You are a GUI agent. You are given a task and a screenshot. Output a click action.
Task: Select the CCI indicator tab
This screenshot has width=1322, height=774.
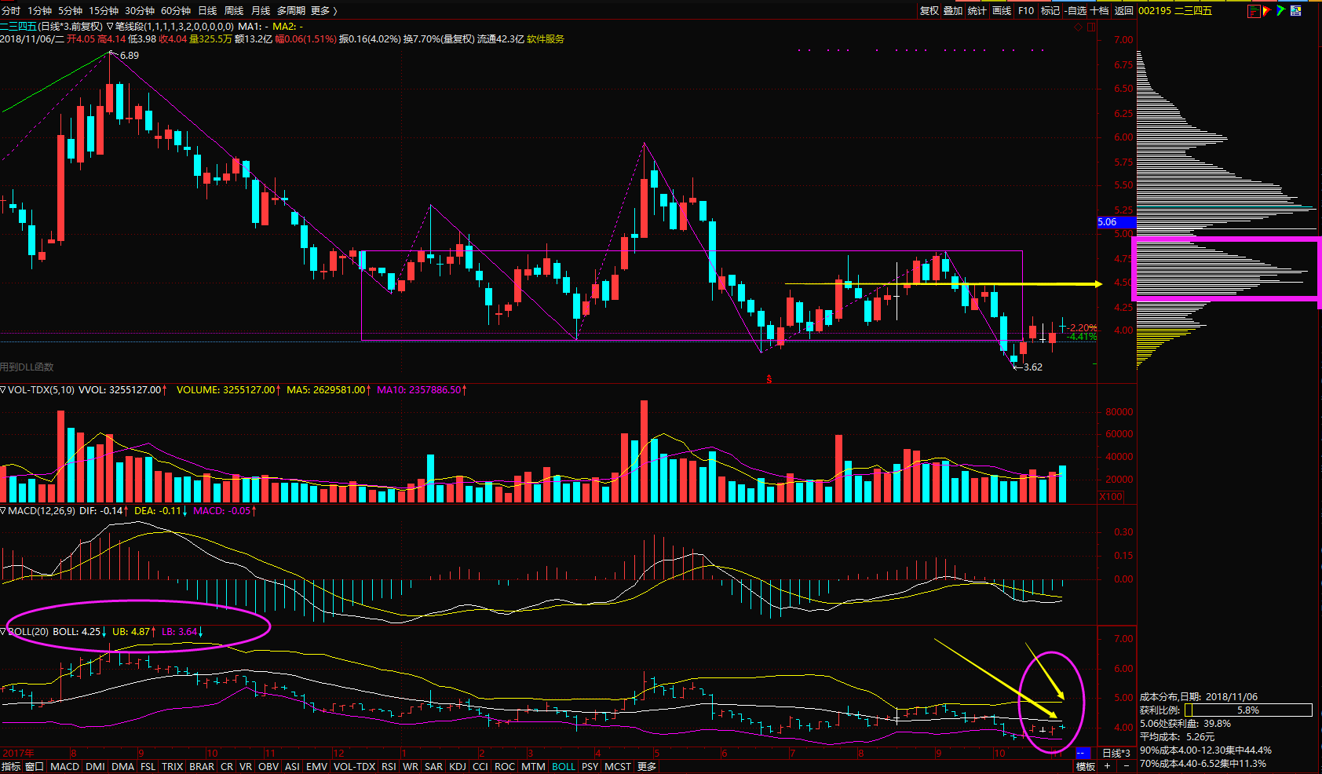[x=480, y=766]
